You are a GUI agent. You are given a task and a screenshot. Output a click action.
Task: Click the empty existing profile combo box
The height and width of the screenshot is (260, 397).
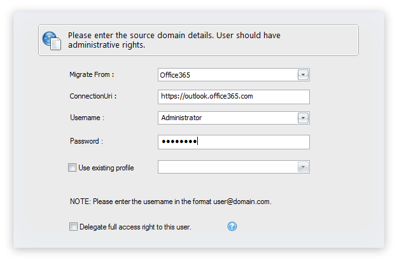pyautogui.click(x=226, y=167)
